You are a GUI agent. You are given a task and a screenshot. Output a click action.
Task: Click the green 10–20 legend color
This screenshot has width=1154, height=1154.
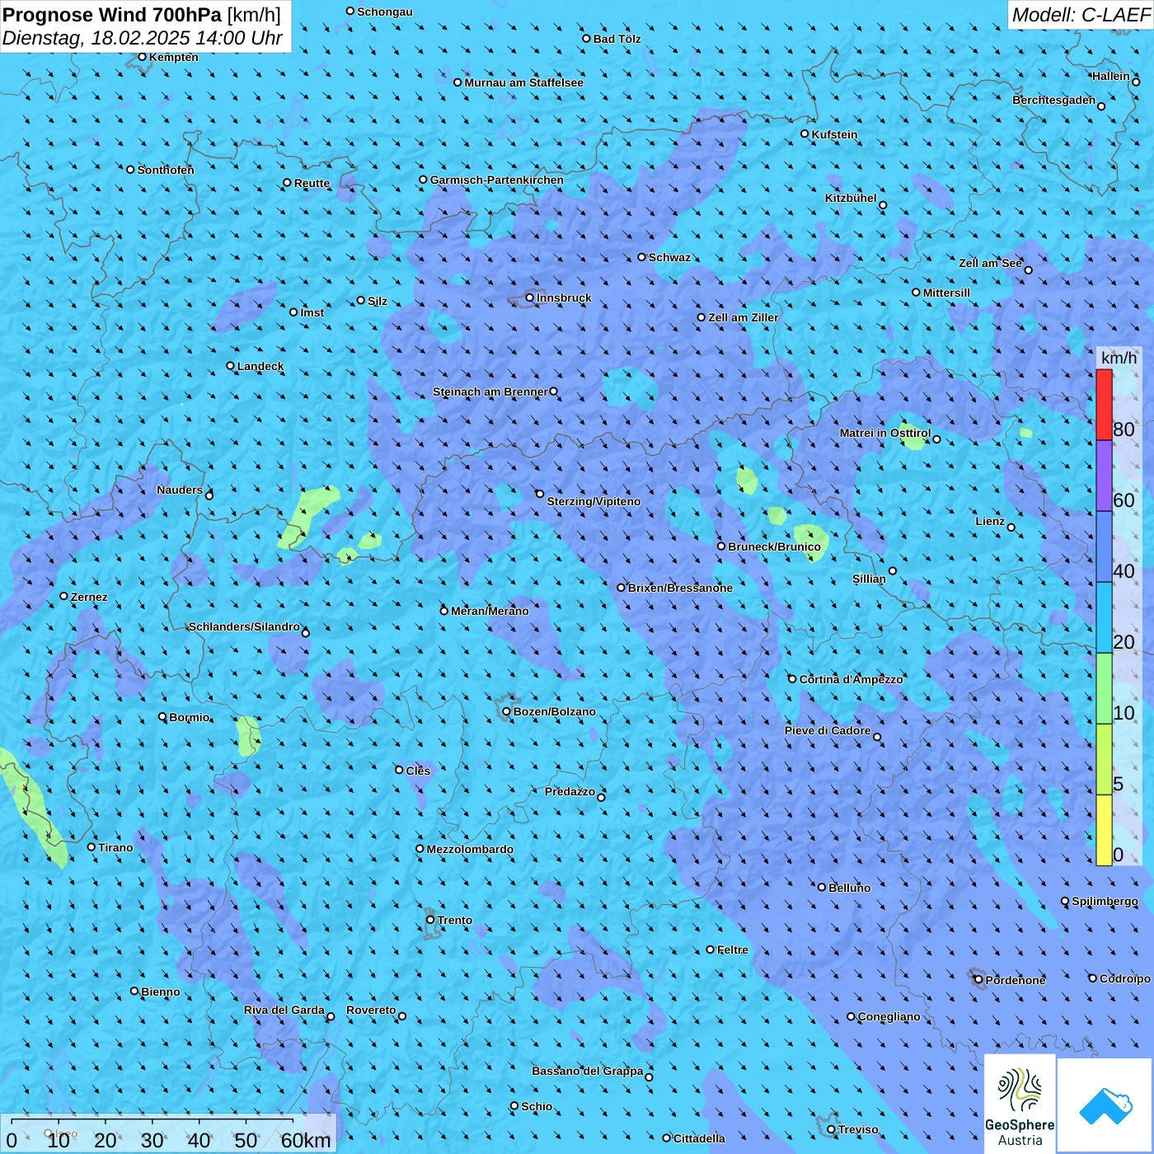pyautogui.click(x=1104, y=688)
